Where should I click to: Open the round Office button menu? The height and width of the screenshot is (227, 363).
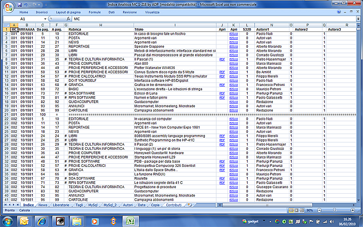pos(9,8)
